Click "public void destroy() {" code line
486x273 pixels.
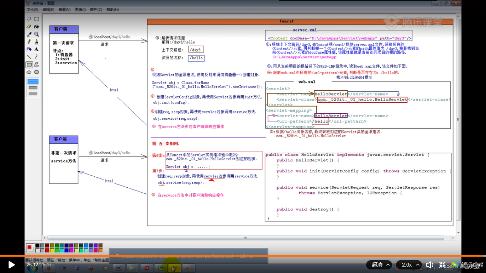(308, 209)
